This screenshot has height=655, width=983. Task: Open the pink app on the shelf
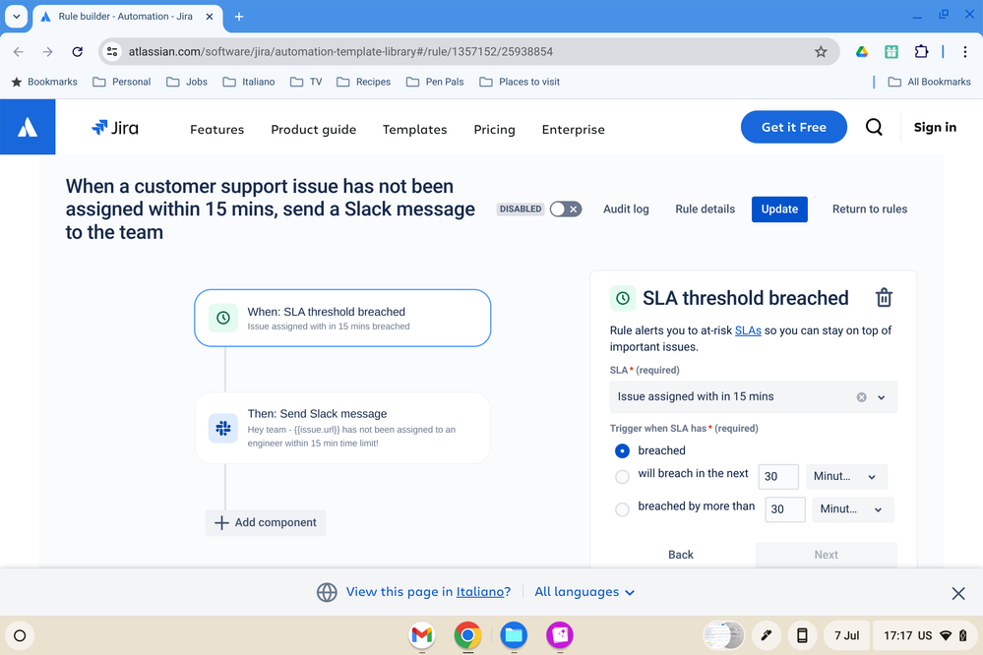(559, 635)
